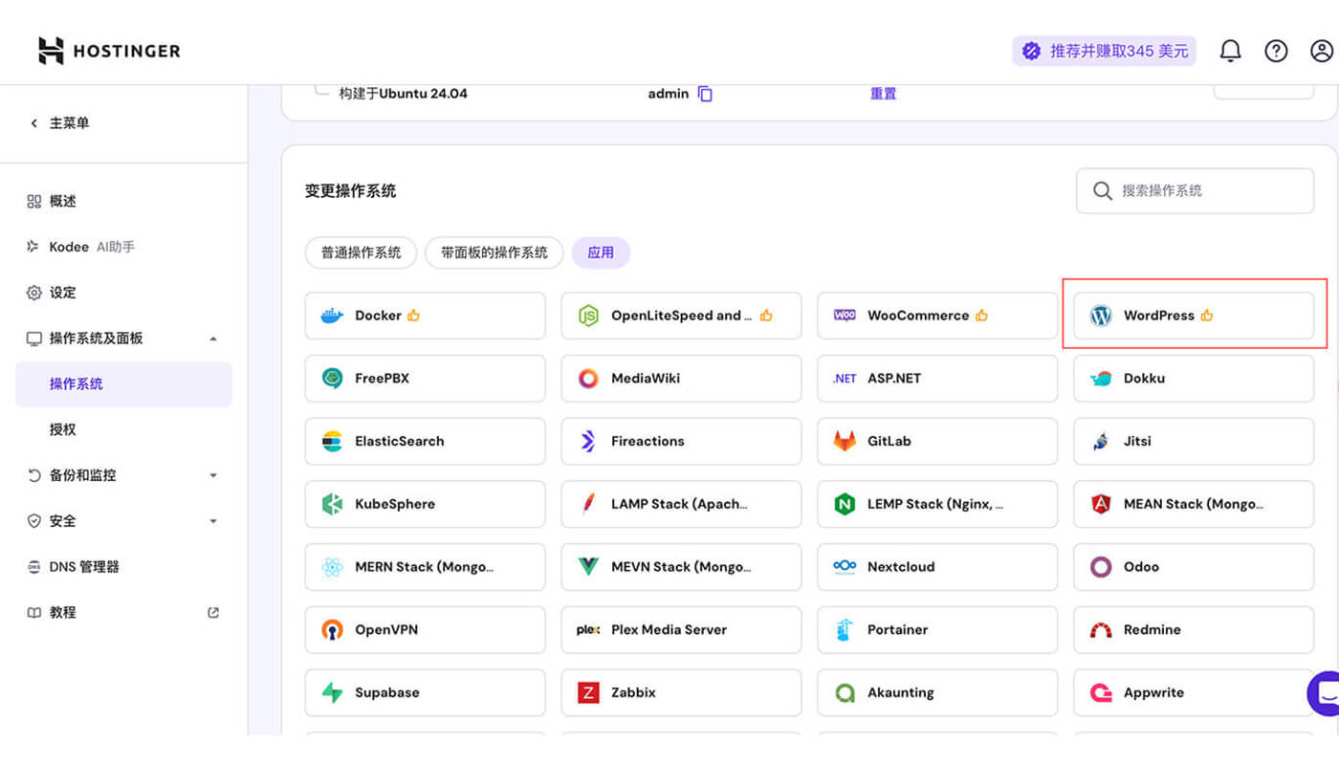Click the 推荐并赚取345 美元 referral button
Viewport: 1339px width, 765px height.
click(1105, 51)
